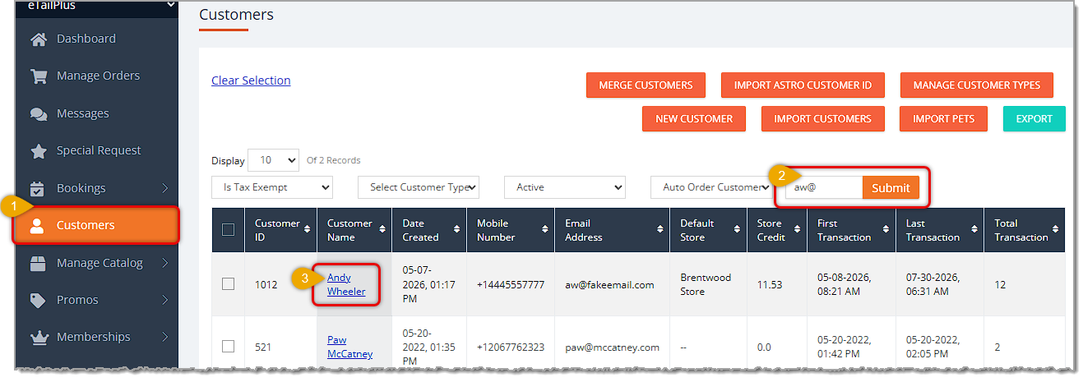The image size is (1083, 382).
Task: Click mobile number +12067762323
Action: click(x=510, y=347)
